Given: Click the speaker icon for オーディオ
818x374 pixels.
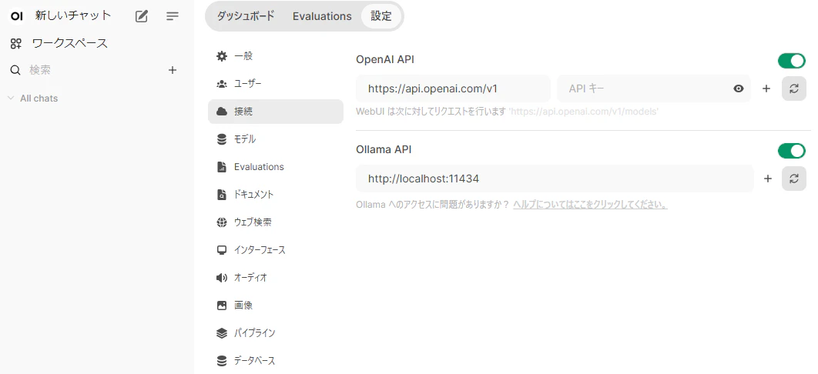Looking at the screenshot, I should click(222, 278).
